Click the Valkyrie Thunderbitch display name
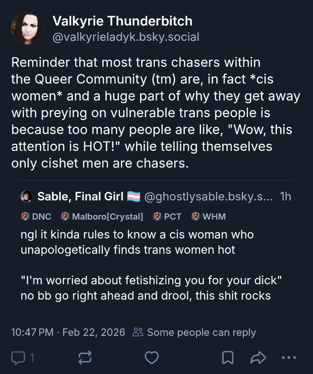This screenshot has height=374, width=313. [122, 22]
